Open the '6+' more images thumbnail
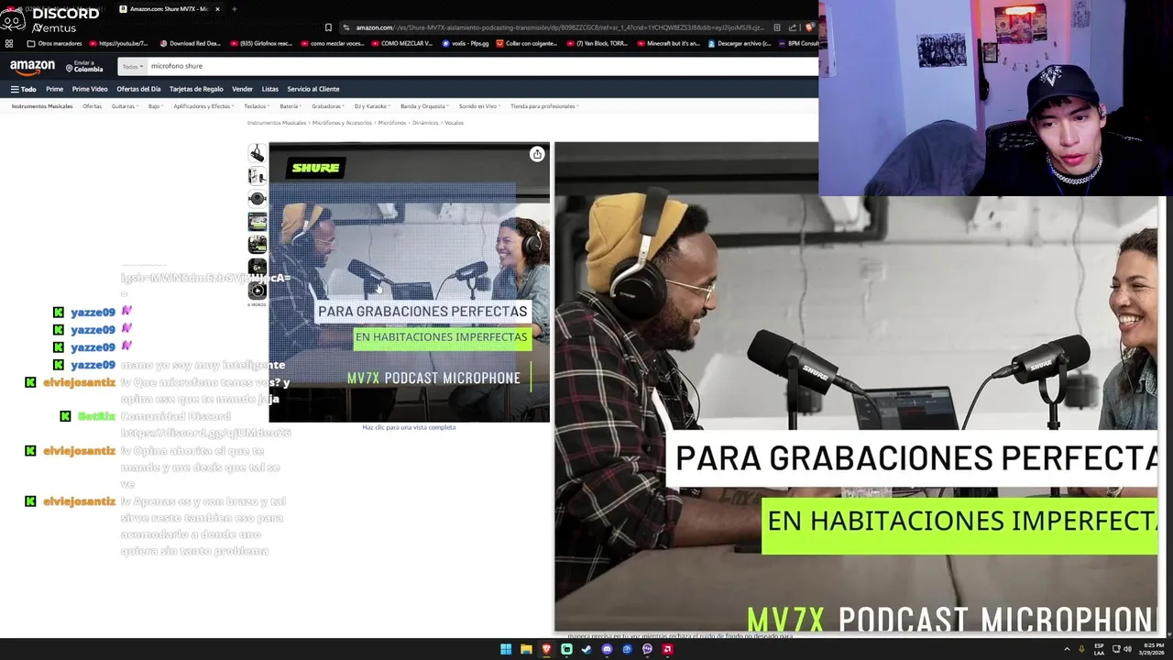Screen dimensions: 1173x660 [x=257, y=268]
